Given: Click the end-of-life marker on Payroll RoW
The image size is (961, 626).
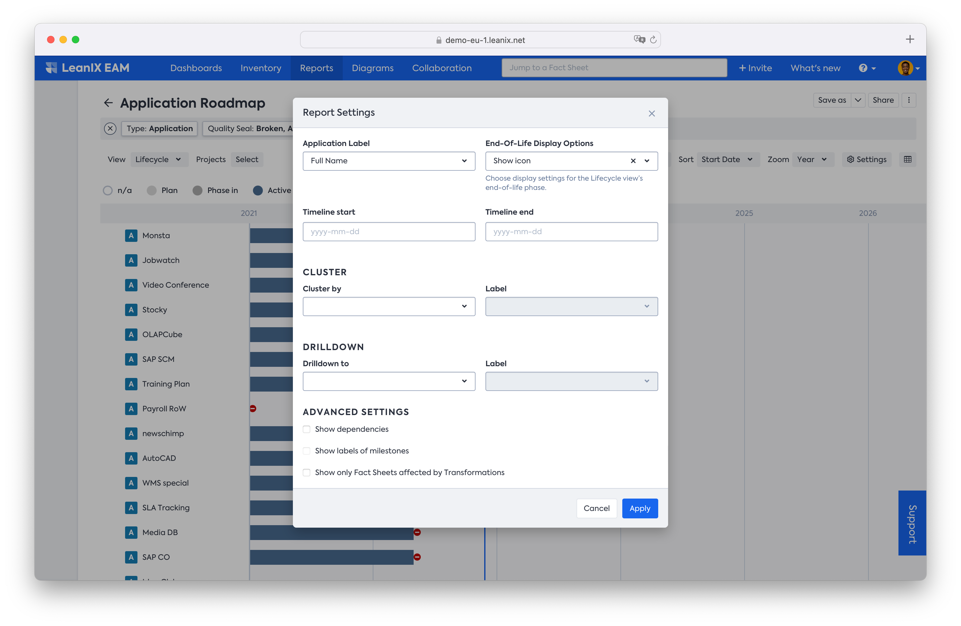Looking at the screenshot, I should pos(253,409).
